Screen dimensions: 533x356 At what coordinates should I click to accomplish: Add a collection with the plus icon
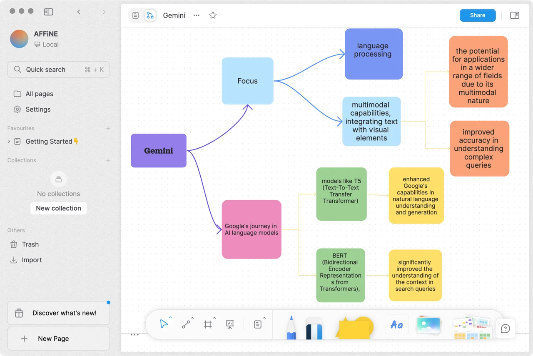[x=108, y=160]
